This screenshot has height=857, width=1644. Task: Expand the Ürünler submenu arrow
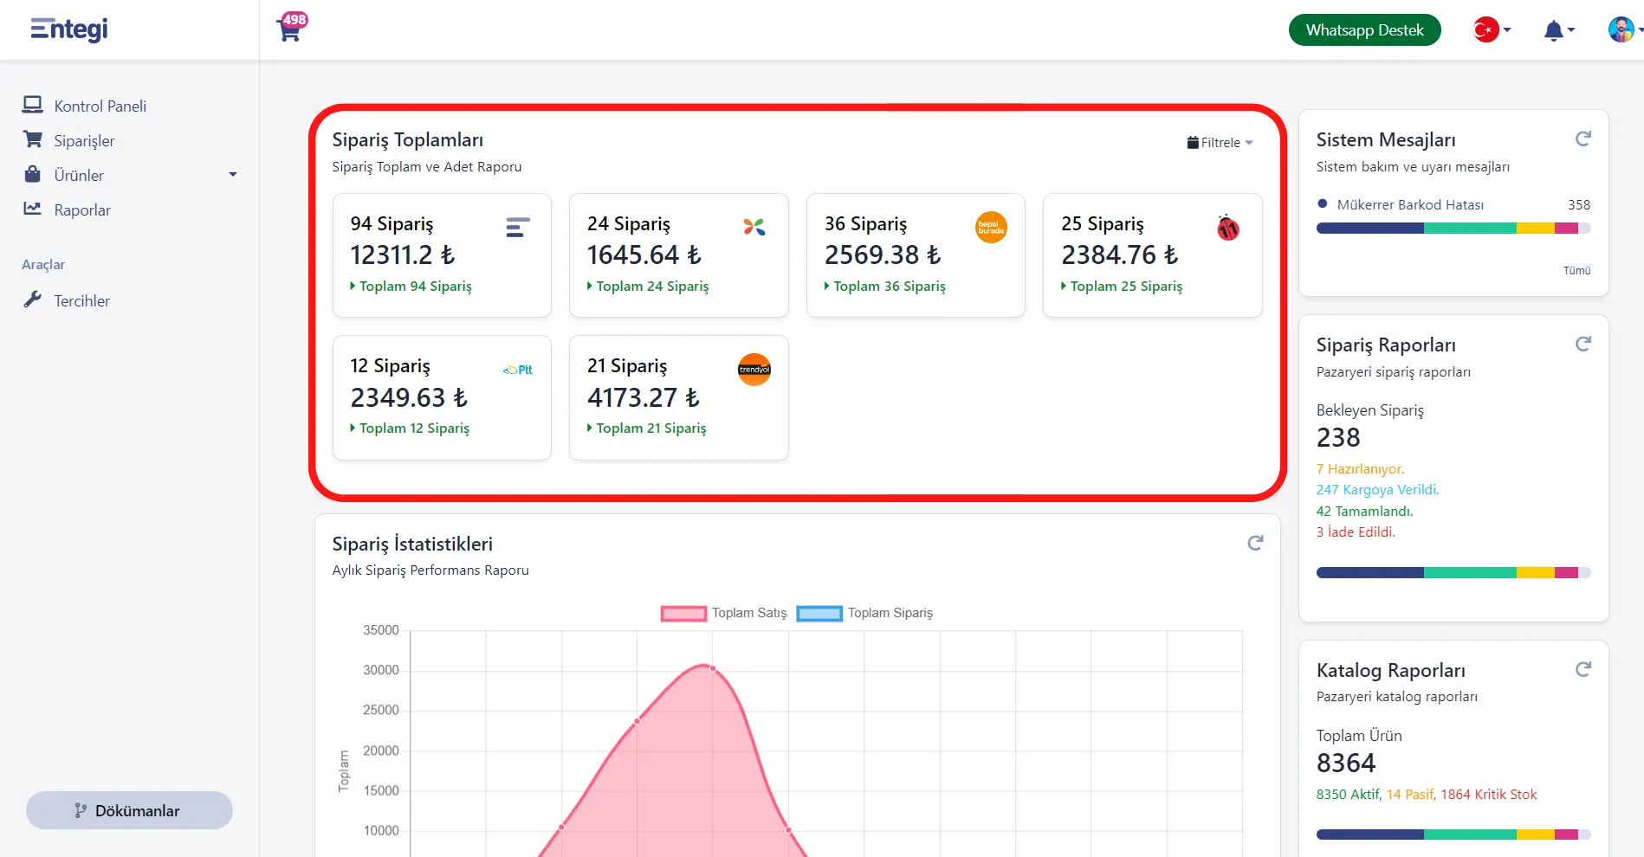(x=232, y=175)
